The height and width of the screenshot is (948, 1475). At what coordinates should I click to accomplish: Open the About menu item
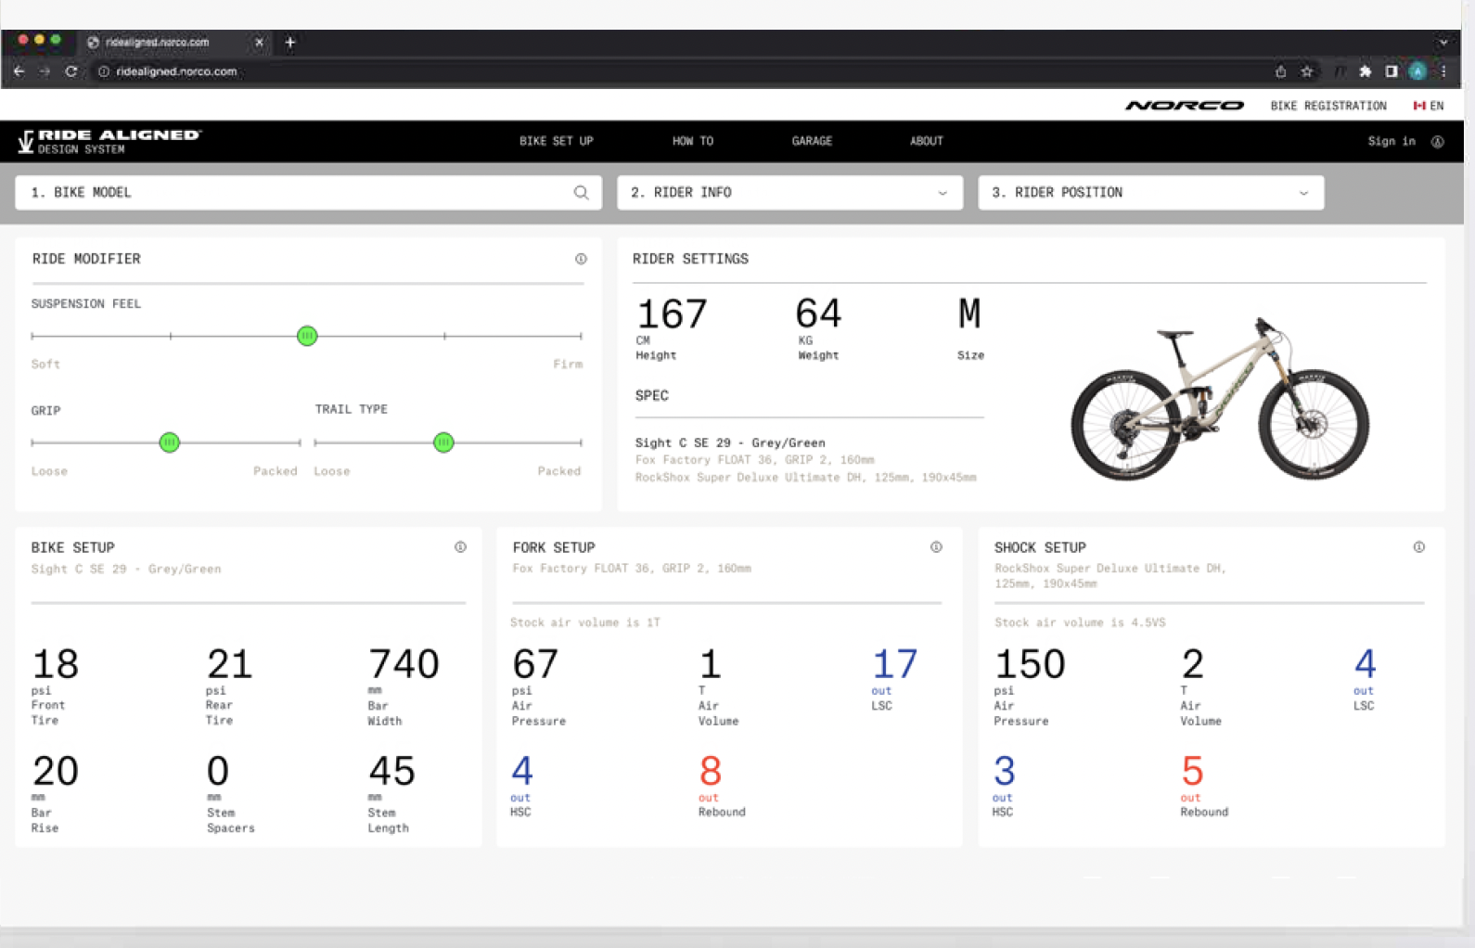(x=926, y=141)
